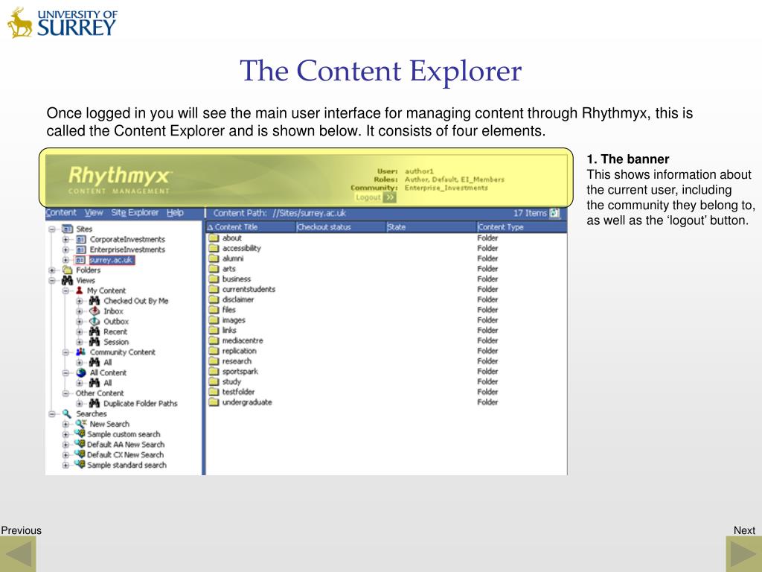
Task: Click the accessibility folder icon
Action: click(x=214, y=248)
